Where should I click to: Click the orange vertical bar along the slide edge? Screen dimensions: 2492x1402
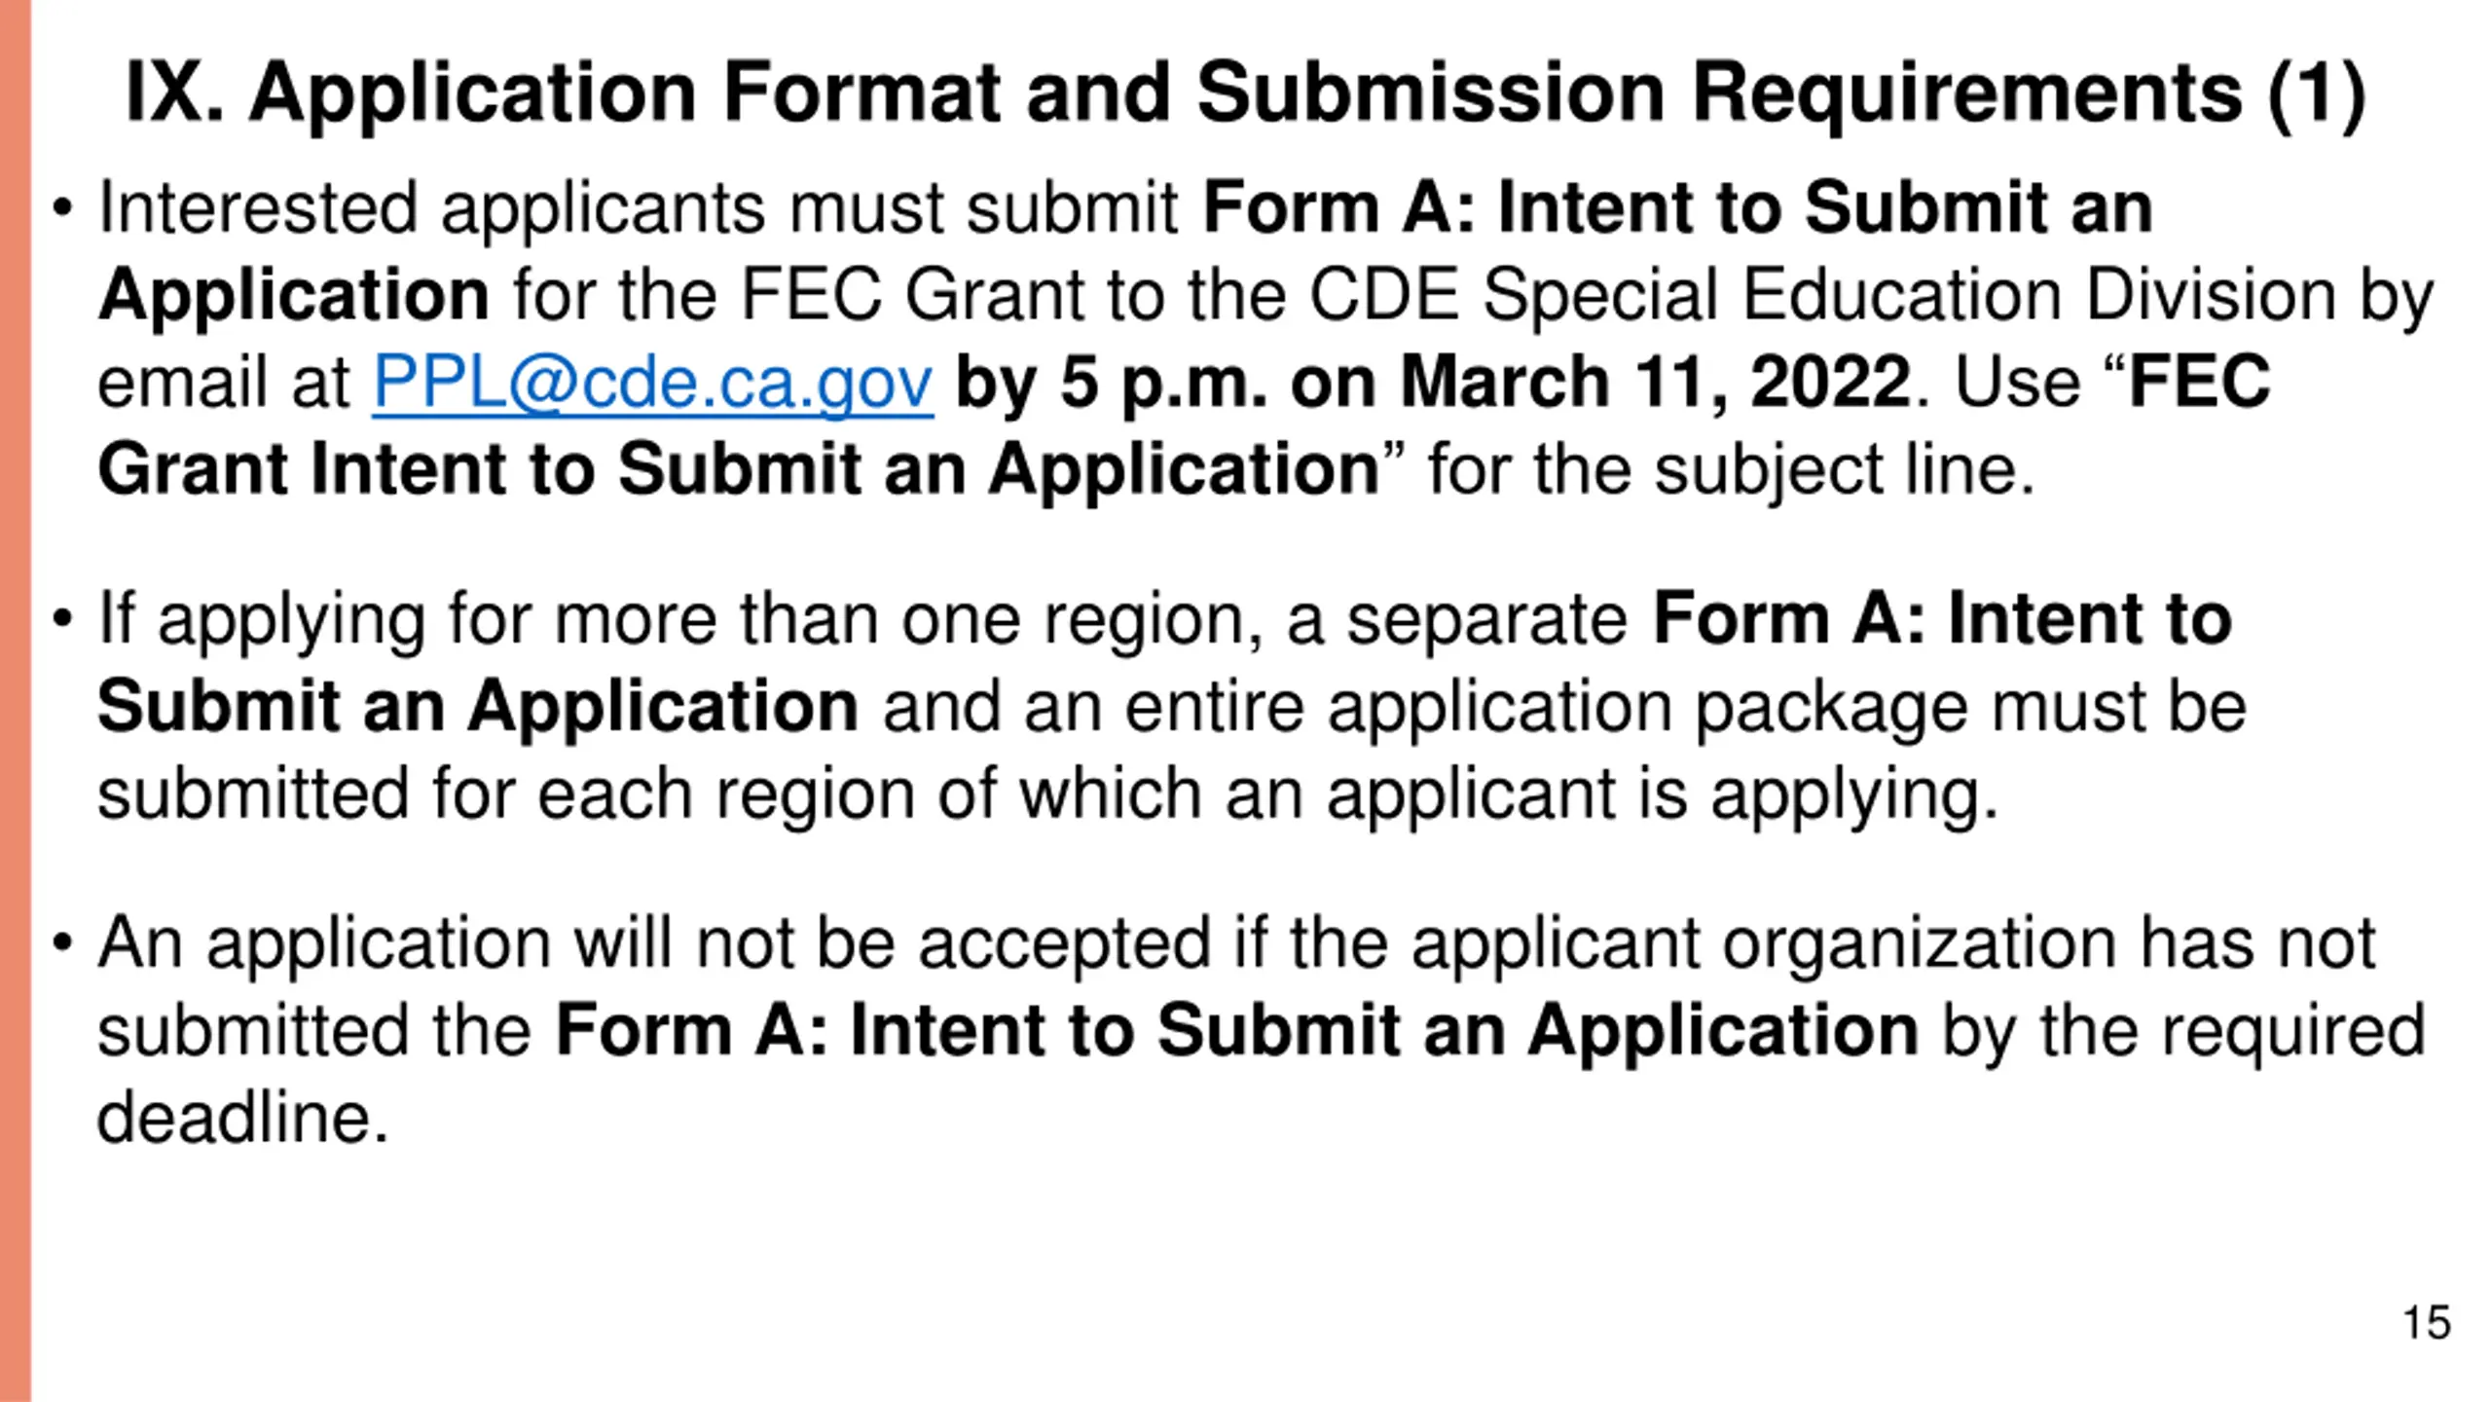tap(16, 701)
